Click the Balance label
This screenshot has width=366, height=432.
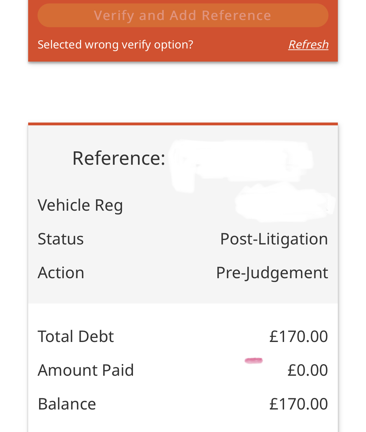coord(67,404)
